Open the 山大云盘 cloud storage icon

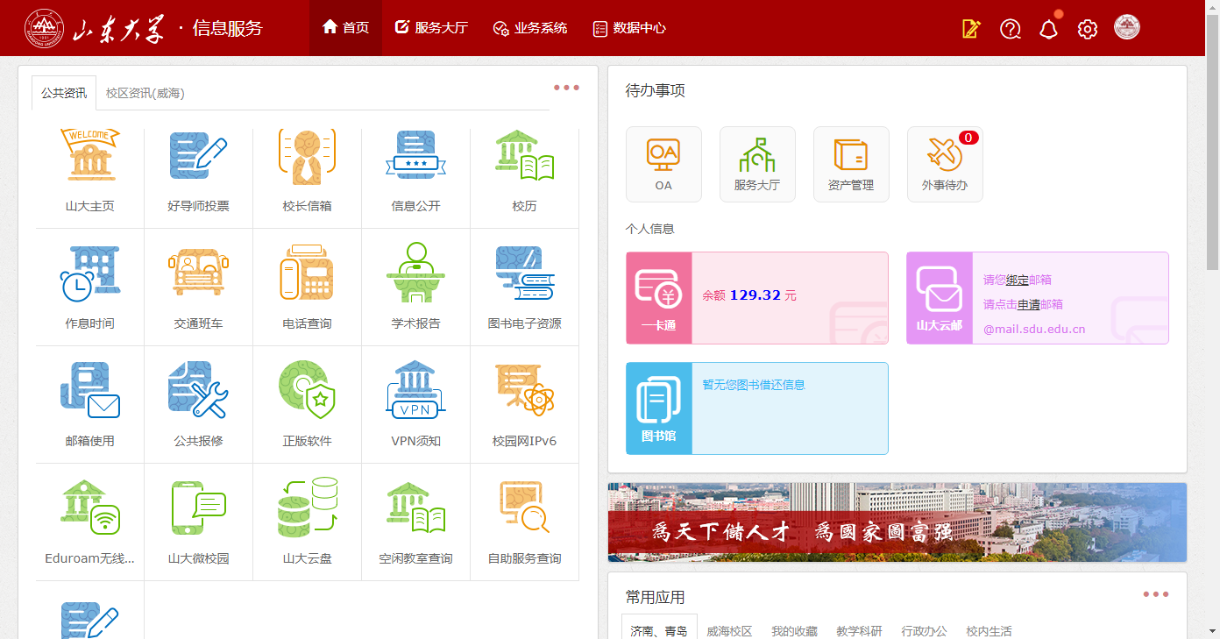(307, 509)
